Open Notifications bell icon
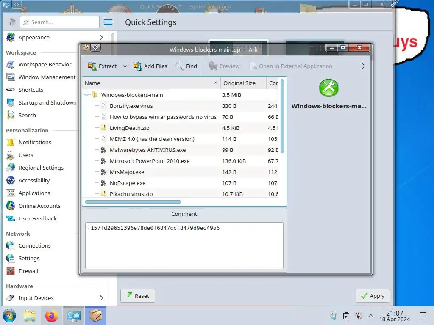The height and width of the screenshot is (325, 434). click(x=10, y=142)
